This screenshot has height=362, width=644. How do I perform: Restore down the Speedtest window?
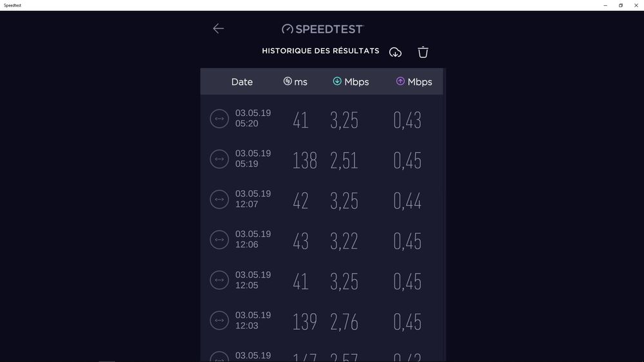pos(621,5)
